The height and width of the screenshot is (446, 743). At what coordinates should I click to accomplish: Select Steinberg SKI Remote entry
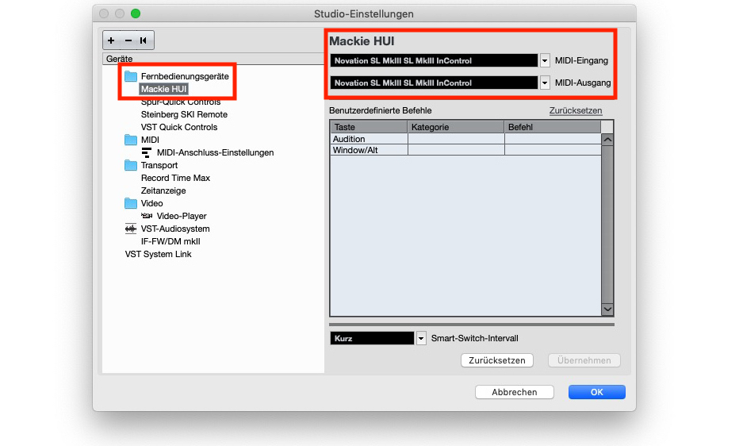(x=184, y=114)
